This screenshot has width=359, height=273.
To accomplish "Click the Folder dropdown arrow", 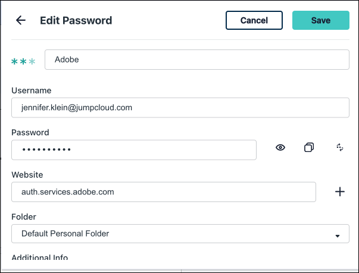I will [x=338, y=235].
